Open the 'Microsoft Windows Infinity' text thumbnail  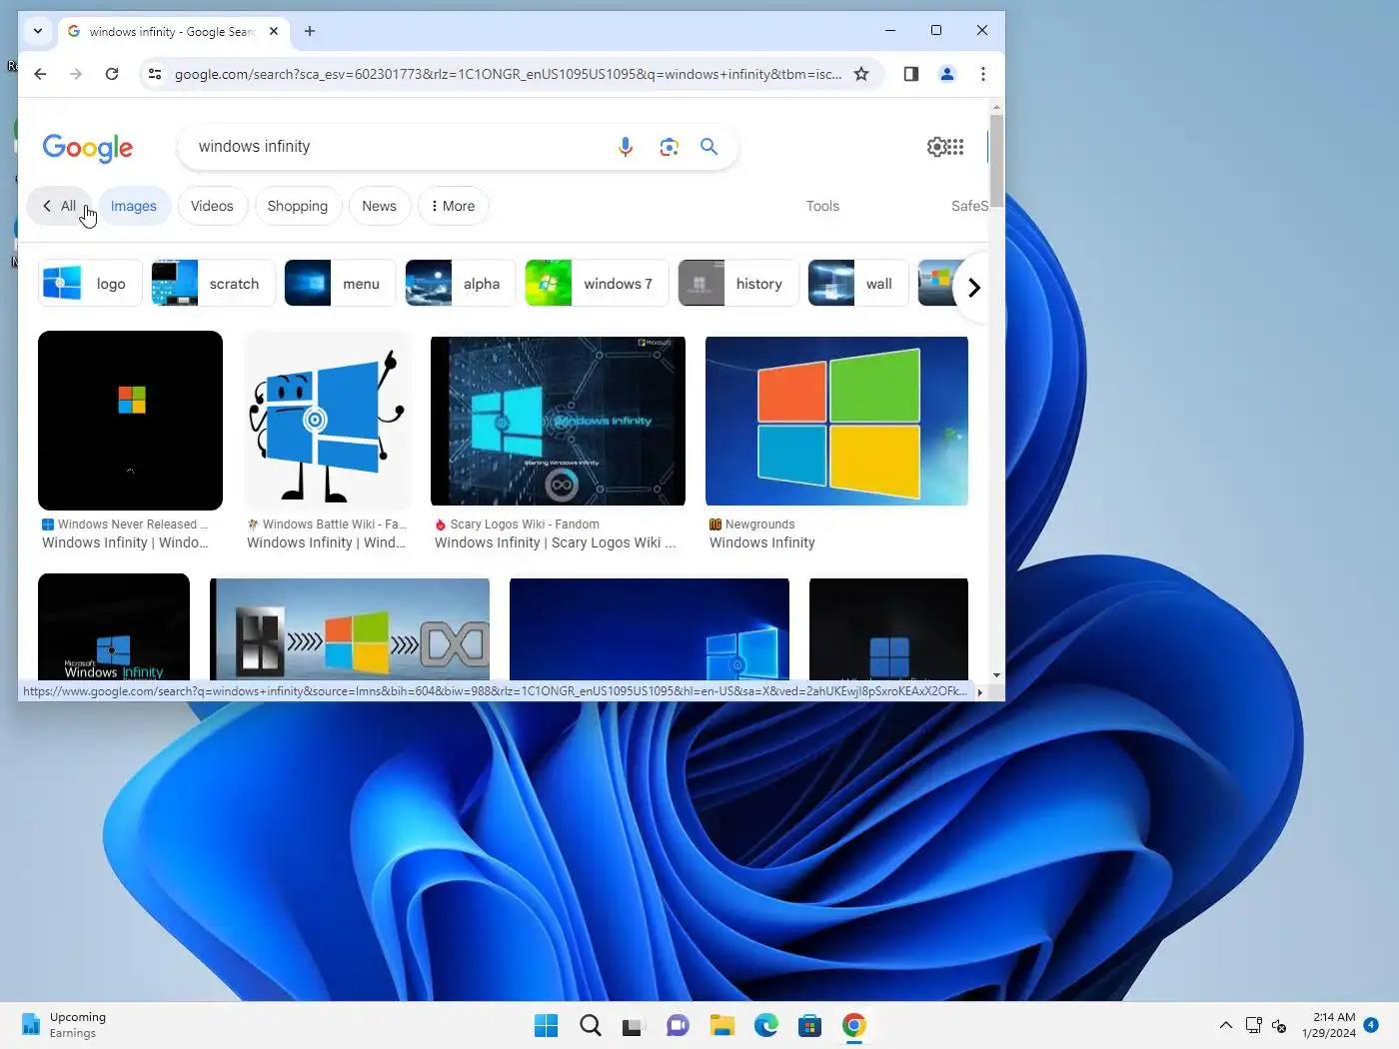coord(114,627)
